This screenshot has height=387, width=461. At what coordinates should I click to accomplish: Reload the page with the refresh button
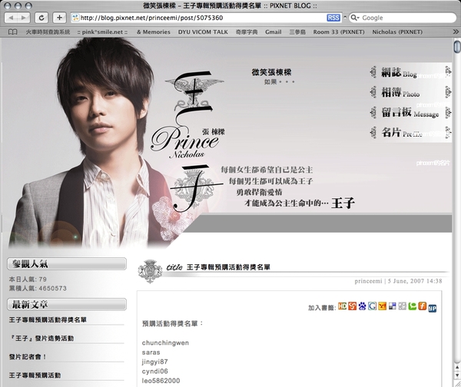[41, 18]
